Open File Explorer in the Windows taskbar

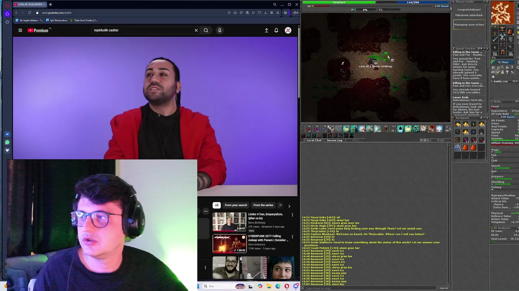pos(269,286)
